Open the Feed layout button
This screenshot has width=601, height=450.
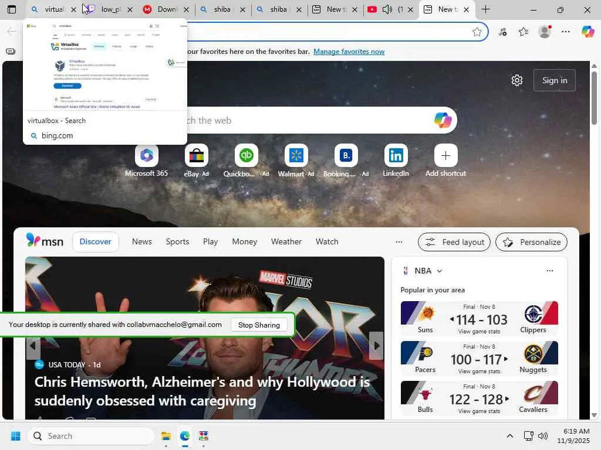[x=454, y=242]
